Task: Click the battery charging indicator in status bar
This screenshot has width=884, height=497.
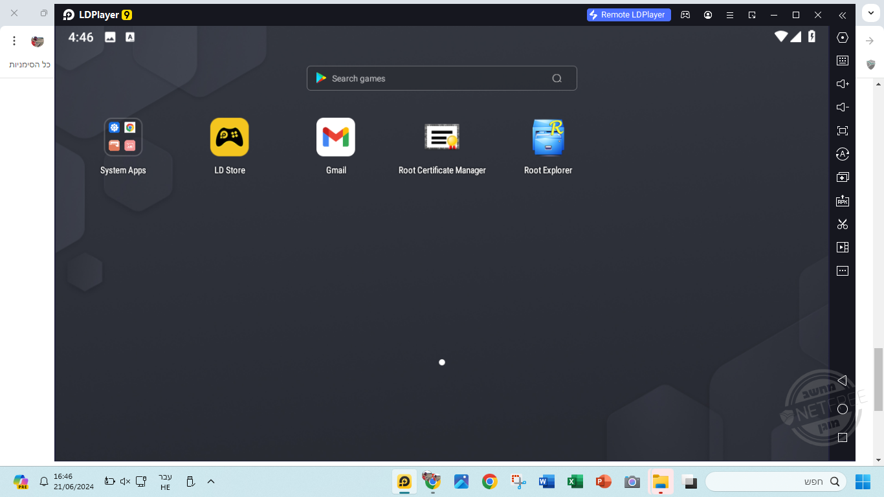Action: tap(812, 36)
